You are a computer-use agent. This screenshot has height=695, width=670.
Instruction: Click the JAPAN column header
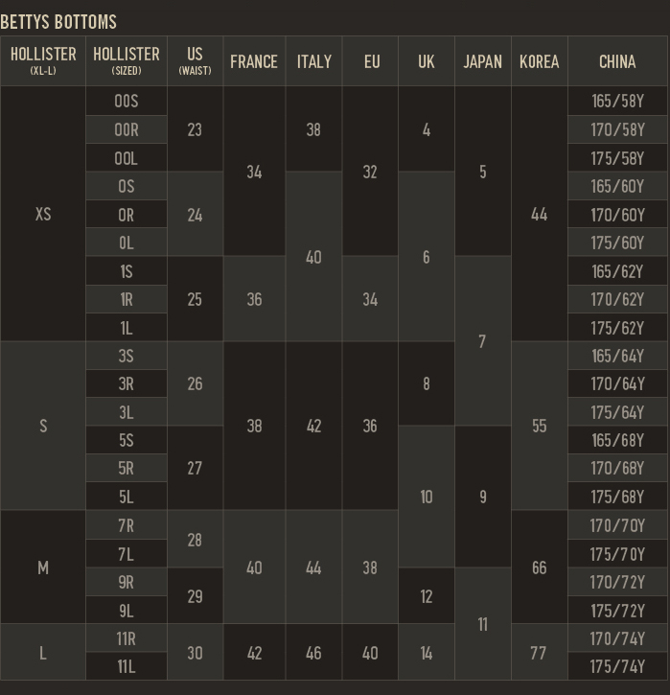(482, 61)
